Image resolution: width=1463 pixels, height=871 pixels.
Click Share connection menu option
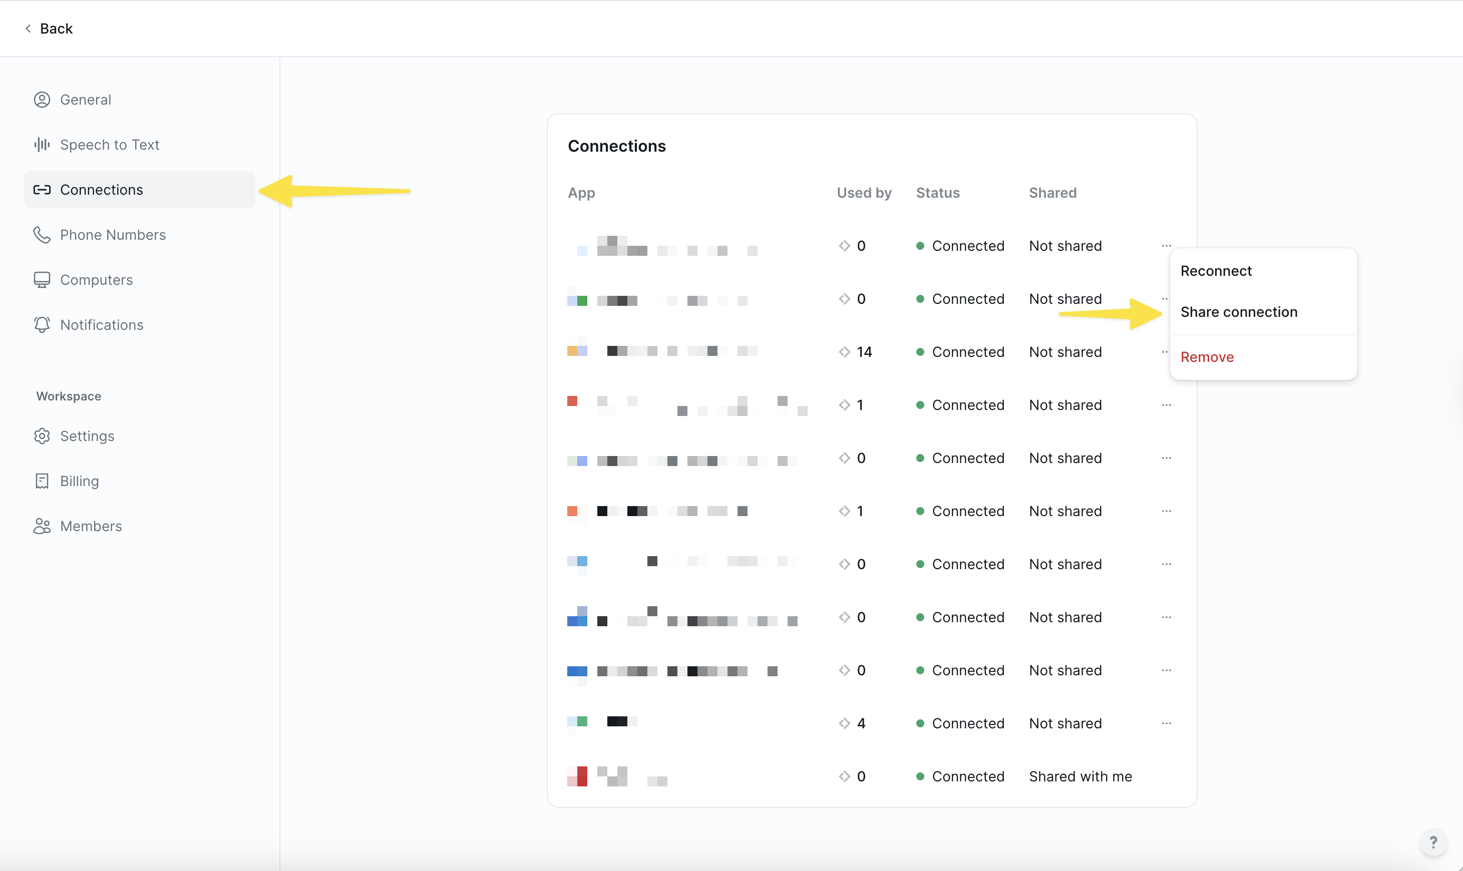pos(1239,312)
